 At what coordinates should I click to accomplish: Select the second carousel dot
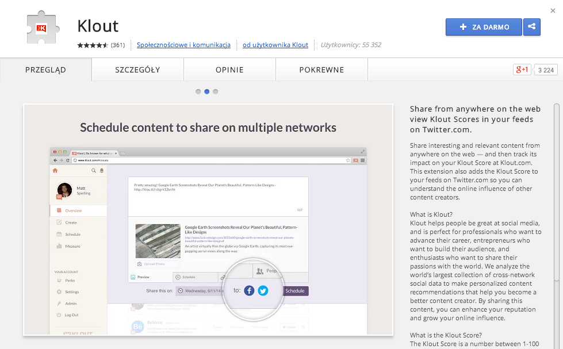point(207,91)
